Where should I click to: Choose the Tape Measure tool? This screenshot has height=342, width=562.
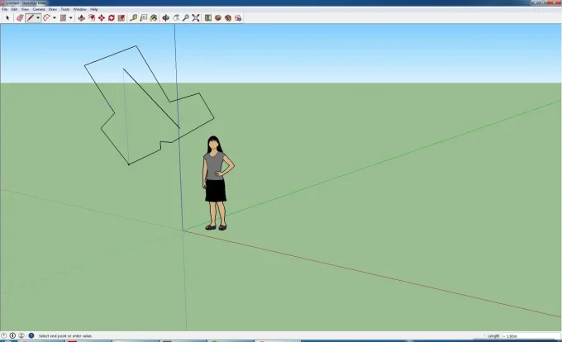click(x=134, y=17)
